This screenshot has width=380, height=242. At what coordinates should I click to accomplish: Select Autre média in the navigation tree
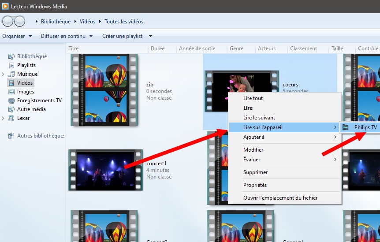point(31,109)
